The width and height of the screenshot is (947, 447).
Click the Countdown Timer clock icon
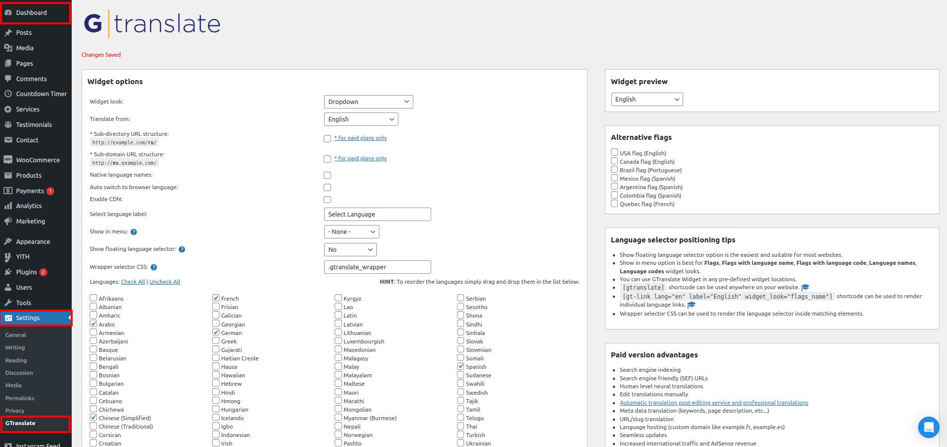[8, 94]
